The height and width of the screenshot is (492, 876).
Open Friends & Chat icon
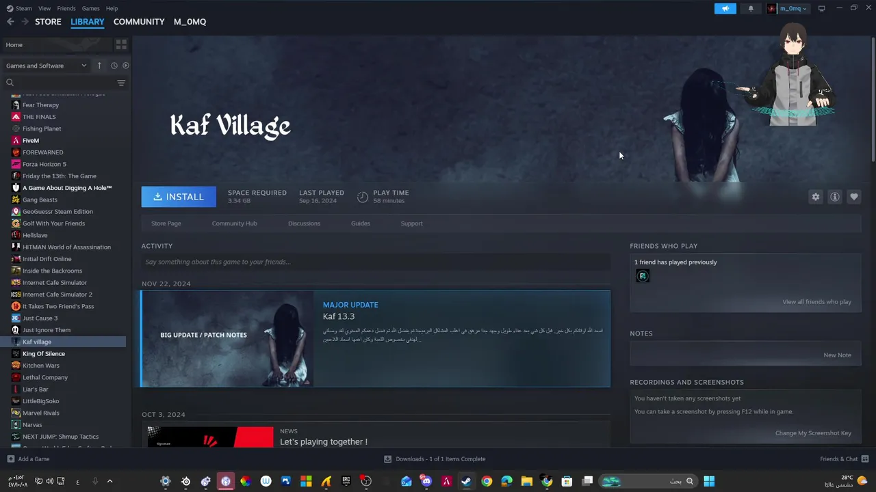[865, 459]
